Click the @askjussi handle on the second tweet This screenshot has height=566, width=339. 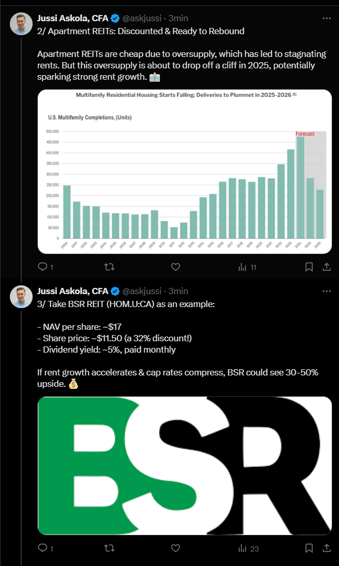[x=142, y=291]
